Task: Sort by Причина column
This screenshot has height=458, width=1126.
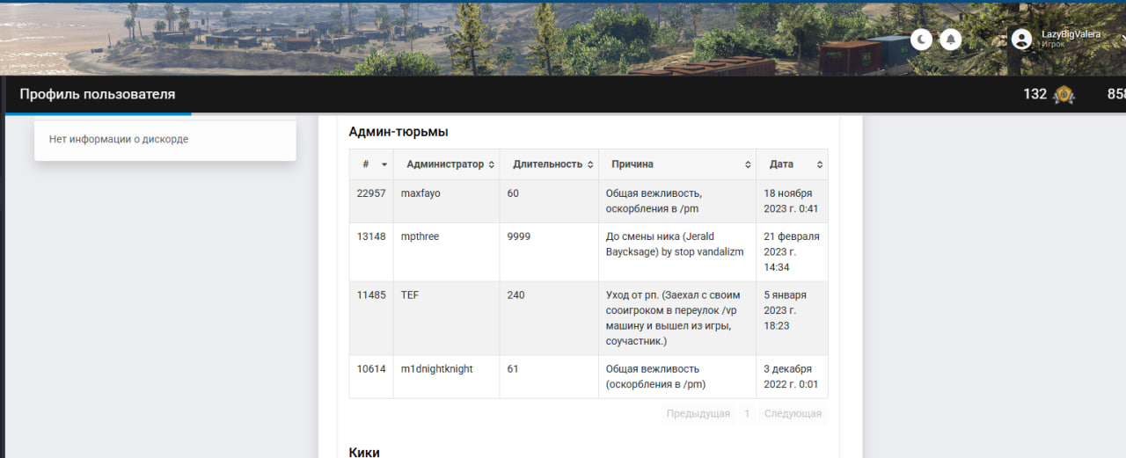Action: click(677, 164)
